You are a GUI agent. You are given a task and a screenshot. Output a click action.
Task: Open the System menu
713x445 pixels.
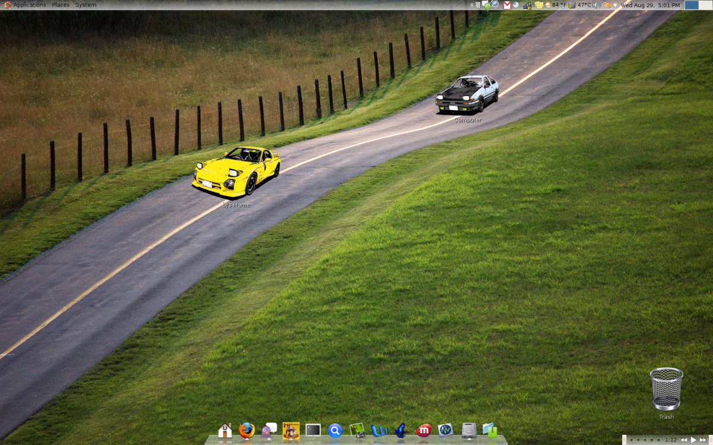[x=86, y=5]
